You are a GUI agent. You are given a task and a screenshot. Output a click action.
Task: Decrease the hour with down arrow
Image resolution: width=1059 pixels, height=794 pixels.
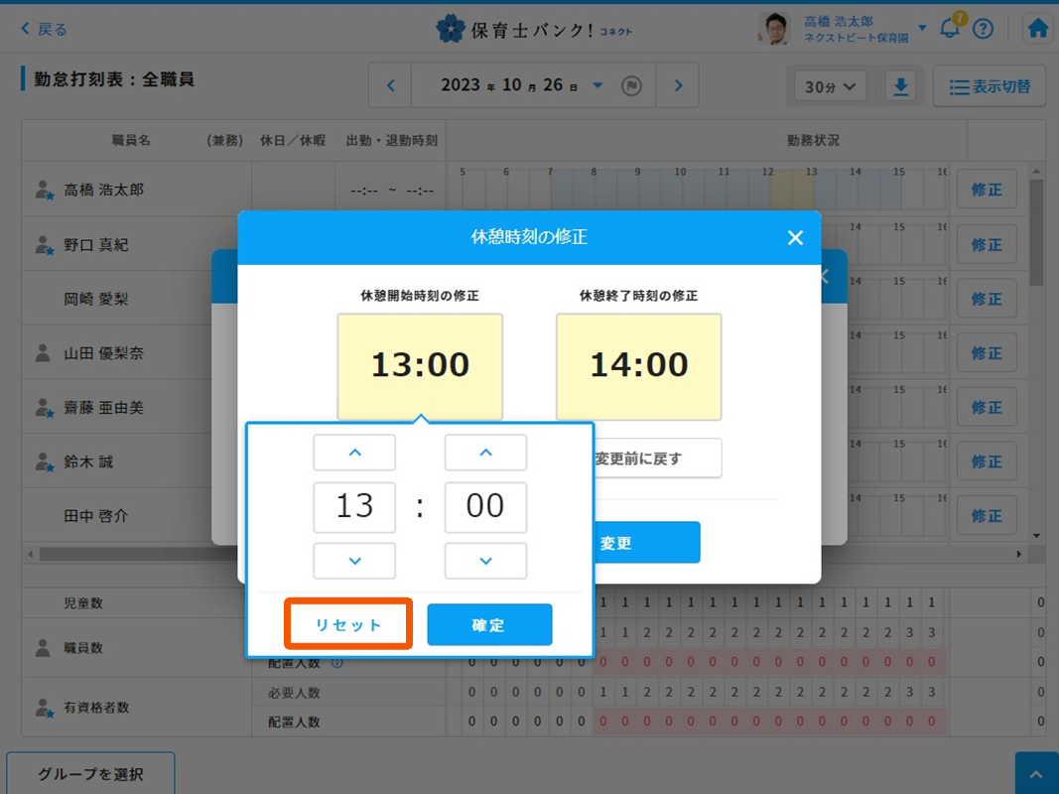pyautogui.click(x=354, y=561)
